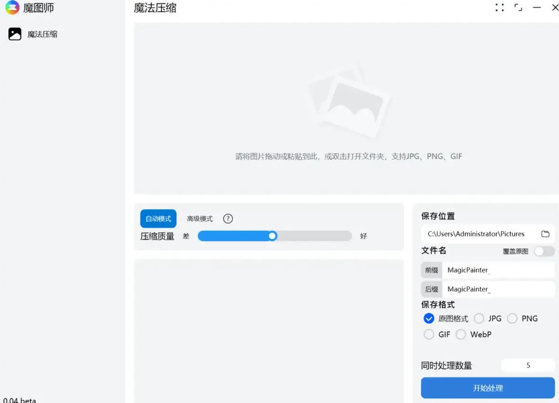Screen dimensions: 559x403
Task: Switch to 高级模式 tab
Action: 199,219
